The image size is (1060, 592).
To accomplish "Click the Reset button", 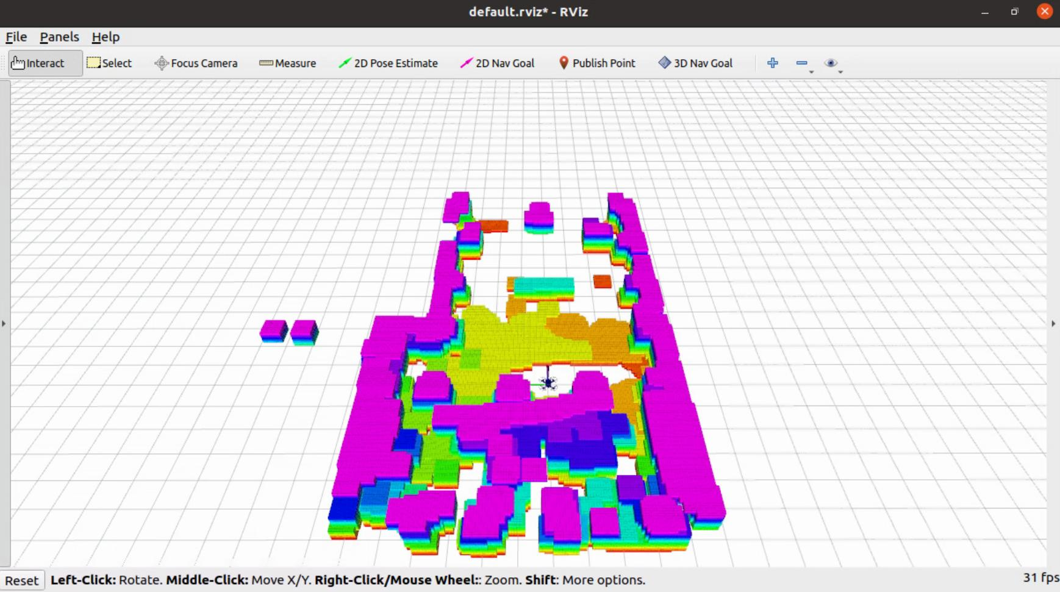I will [x=22, y=580].
